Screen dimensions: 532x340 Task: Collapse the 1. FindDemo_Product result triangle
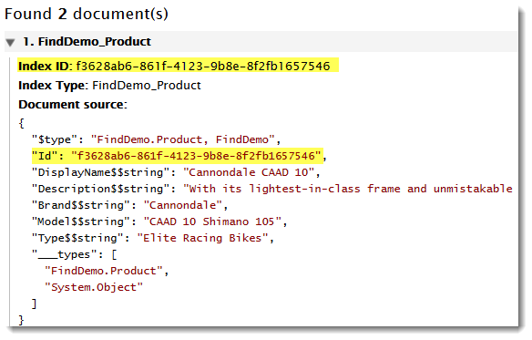coord(11,43)
